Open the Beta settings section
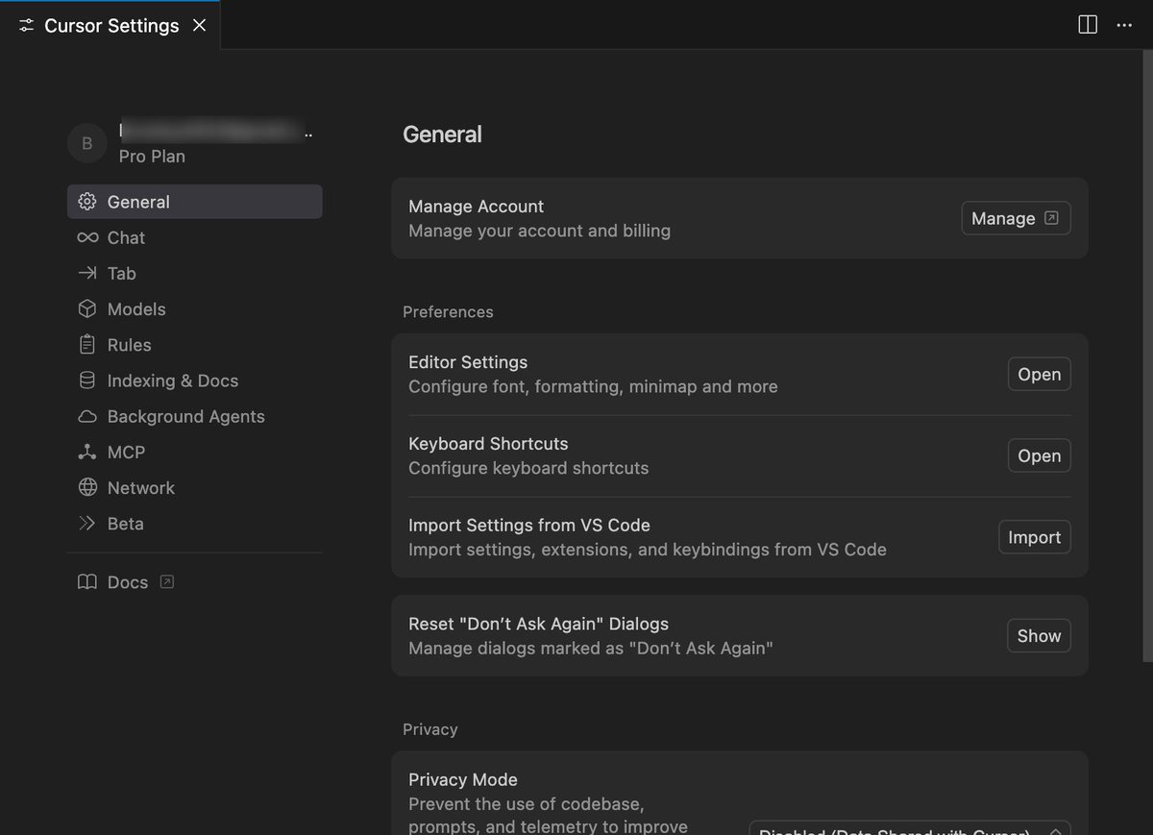 pos(195,524)
